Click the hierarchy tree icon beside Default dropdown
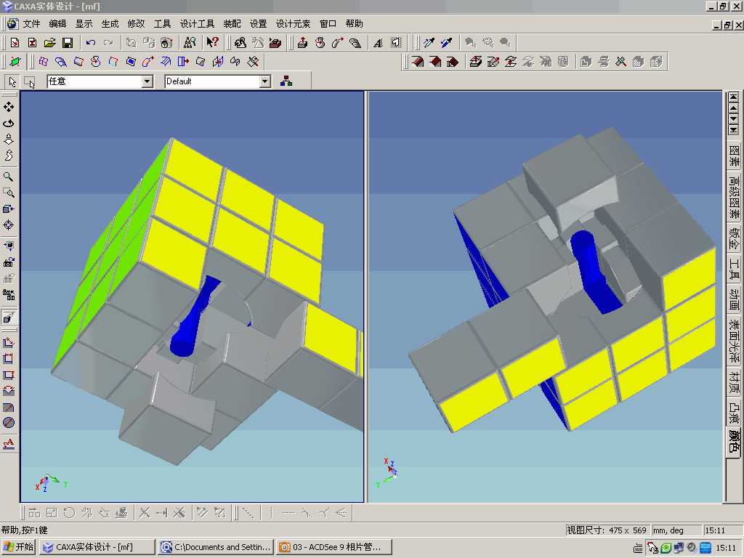This screenshot has height=558, width=744. [x=286, y=81]
